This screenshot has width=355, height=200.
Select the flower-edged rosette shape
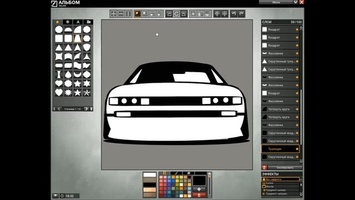pyautogui.click(x=68, y=84)
